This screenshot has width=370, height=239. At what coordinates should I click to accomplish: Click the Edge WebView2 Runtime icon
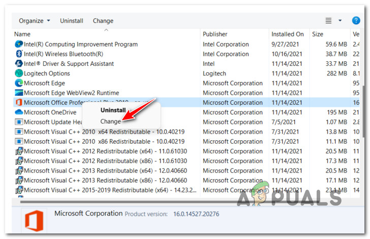pos(19,93)
